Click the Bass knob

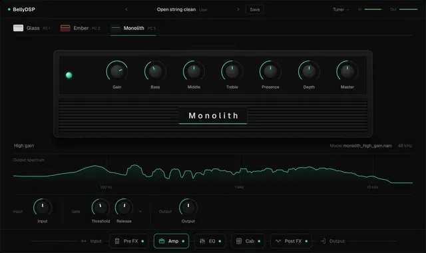[155, 71]
